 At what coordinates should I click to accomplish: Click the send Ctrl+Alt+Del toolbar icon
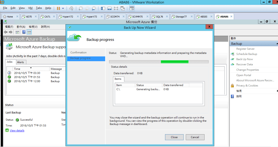tap(71, 8)
